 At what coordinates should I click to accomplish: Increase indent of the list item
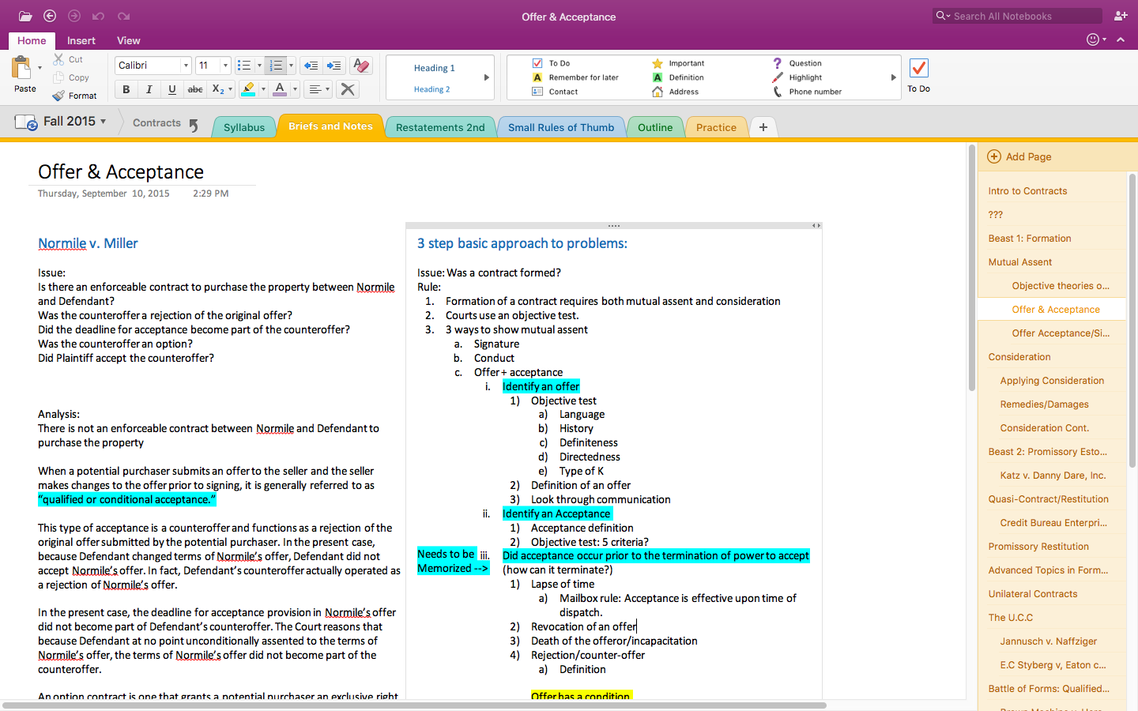point(334,66)
